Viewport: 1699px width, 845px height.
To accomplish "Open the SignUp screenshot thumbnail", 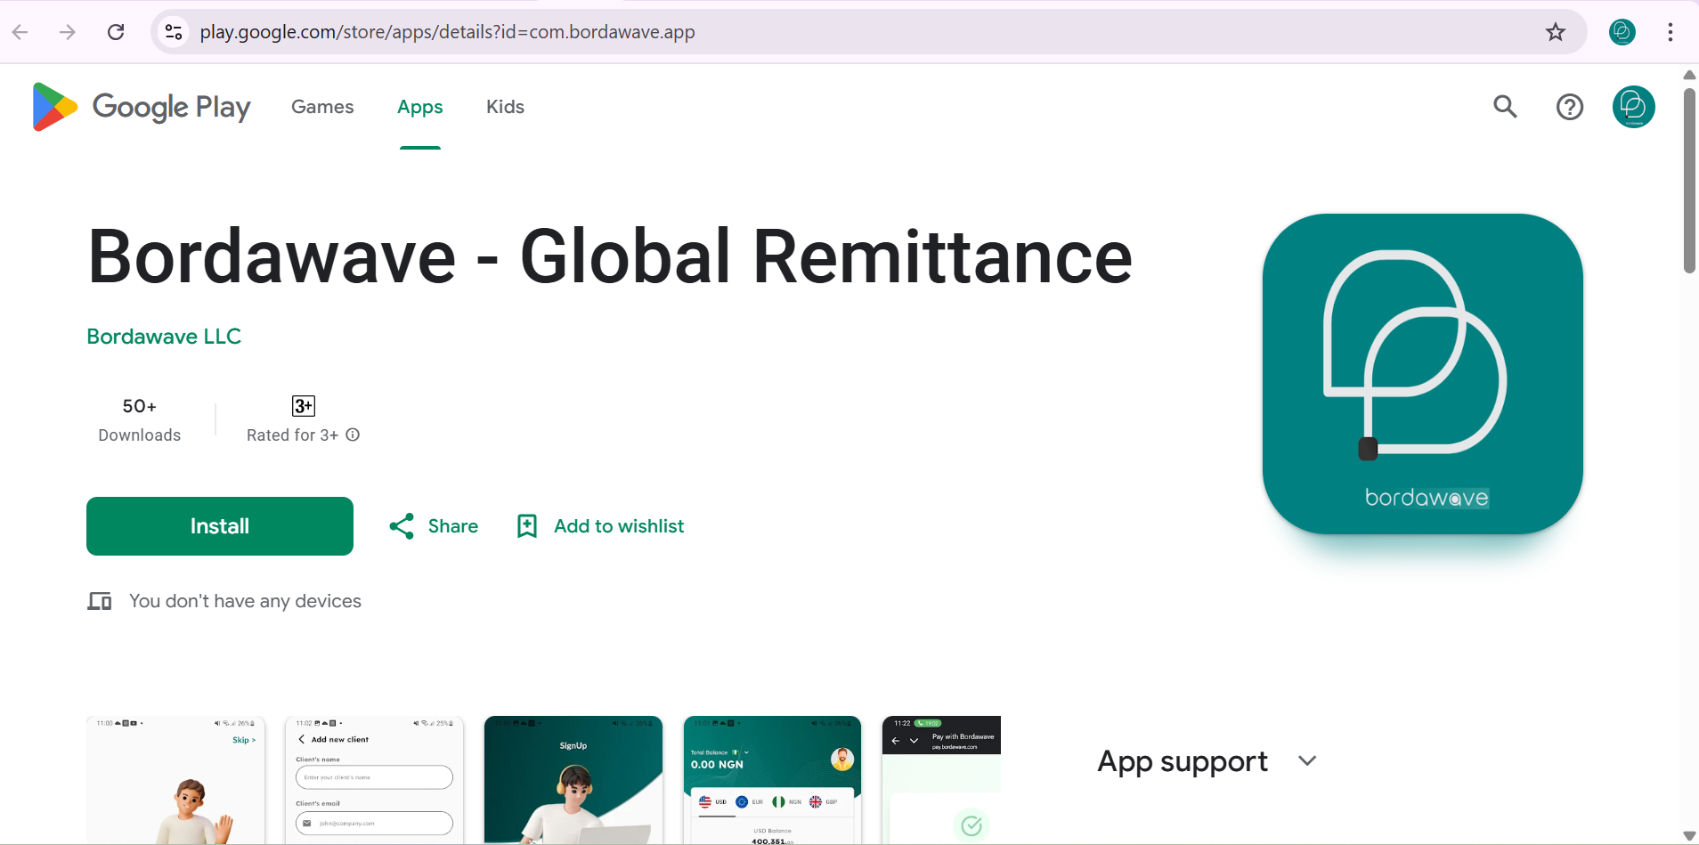I will coord(573,780).
